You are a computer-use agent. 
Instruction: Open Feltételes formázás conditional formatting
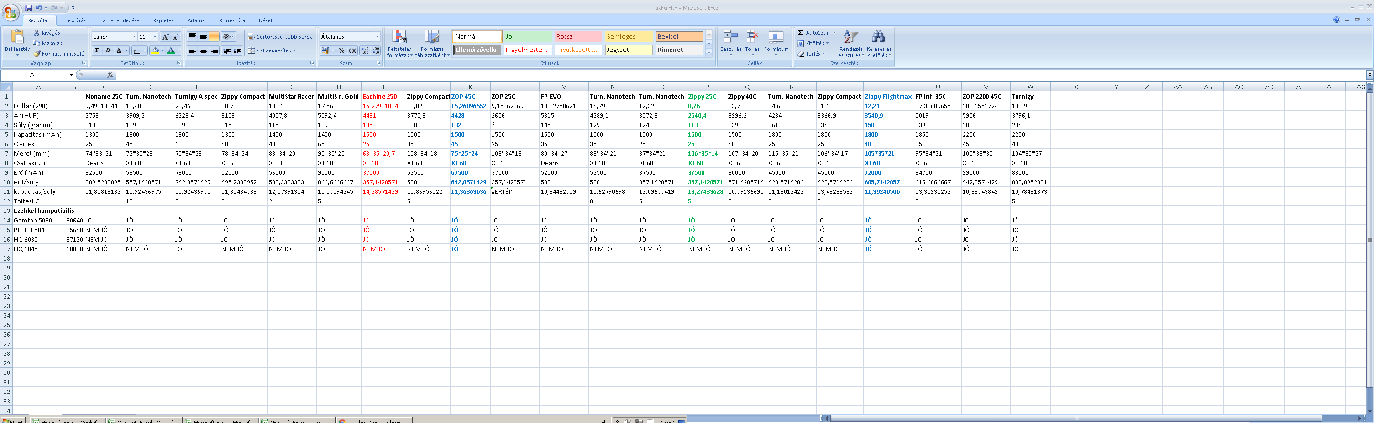click(x=399, y=44)
